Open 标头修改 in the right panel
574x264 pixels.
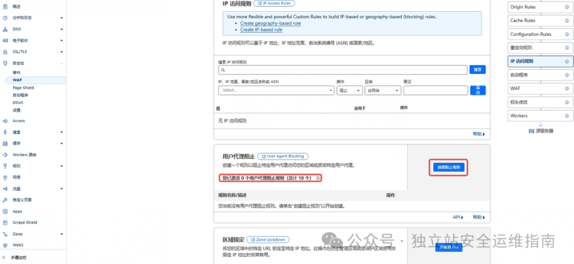coord(540,102)
